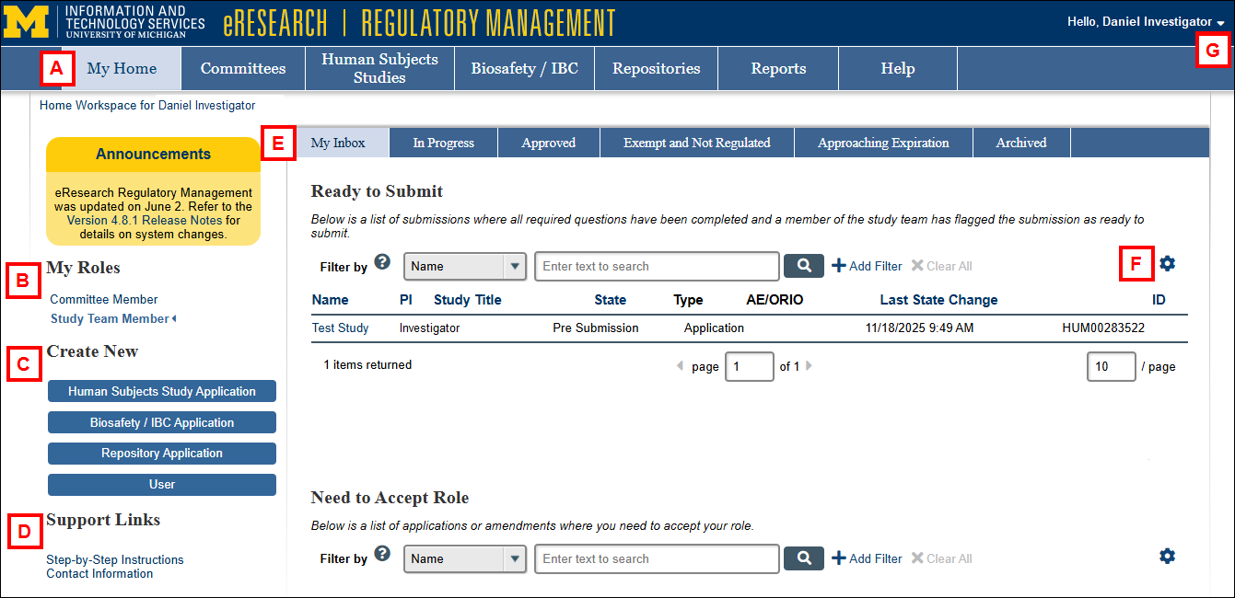Switch to the Archived tab
Viewport: 1235px width, 598px height.
1021,143
